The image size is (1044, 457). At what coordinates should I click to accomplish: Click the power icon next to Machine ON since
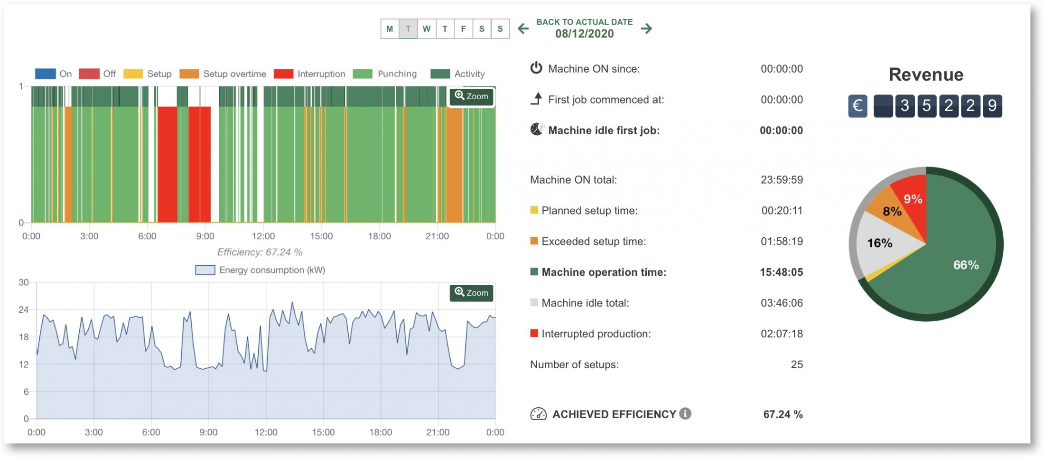tap(536, 68)
